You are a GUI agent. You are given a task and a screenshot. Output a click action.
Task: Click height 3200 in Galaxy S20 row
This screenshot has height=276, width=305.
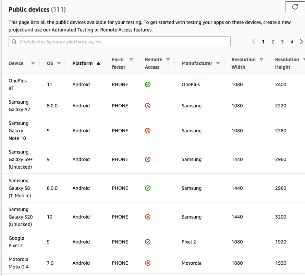(280, 217)
